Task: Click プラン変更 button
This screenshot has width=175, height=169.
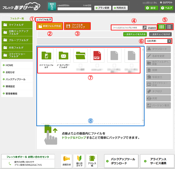Action: 103,8
